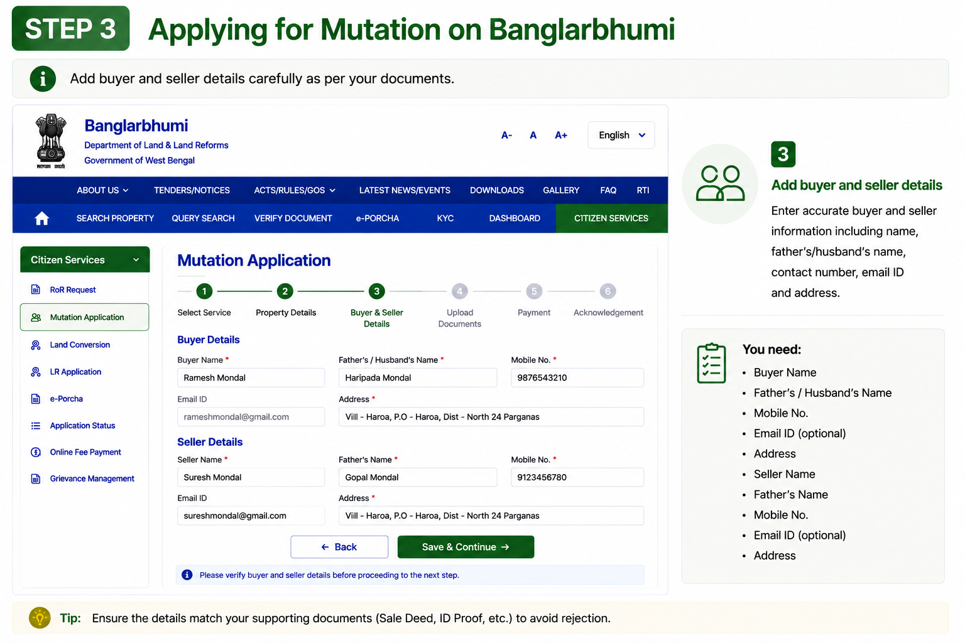Click the Government emblem logo
The height and width of the screenshot is (643, 965).
pos(51,141)
